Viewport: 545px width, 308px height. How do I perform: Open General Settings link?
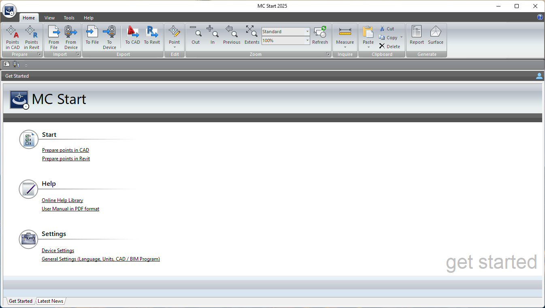(101, 259)
